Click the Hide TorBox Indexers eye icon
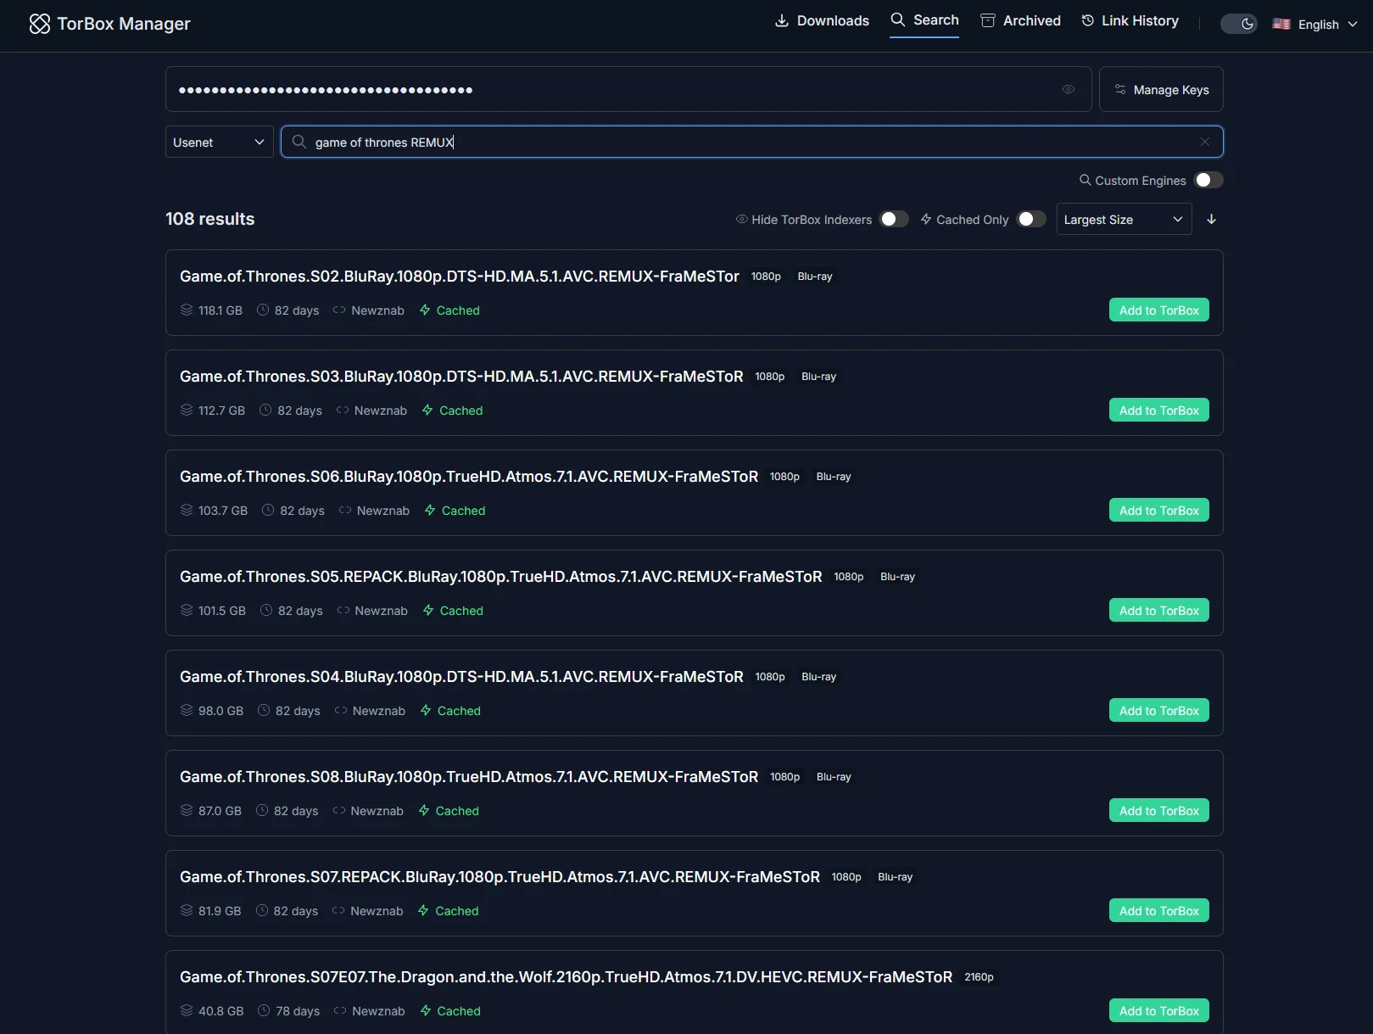Viewport: 1373px width, 1034px height. pyautogui.click(x=741, y=219)
